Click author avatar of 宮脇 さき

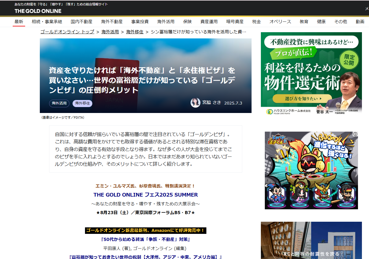tap(195, 103)
